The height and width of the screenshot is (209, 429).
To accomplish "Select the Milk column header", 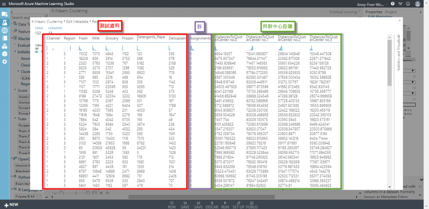I will [x=96, y=38].
